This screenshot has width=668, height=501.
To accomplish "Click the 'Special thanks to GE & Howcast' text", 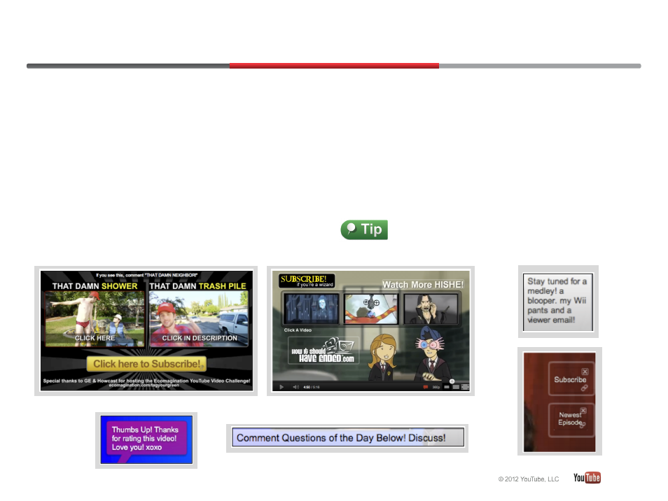I will pyautogui.click(x=146, y=382).
